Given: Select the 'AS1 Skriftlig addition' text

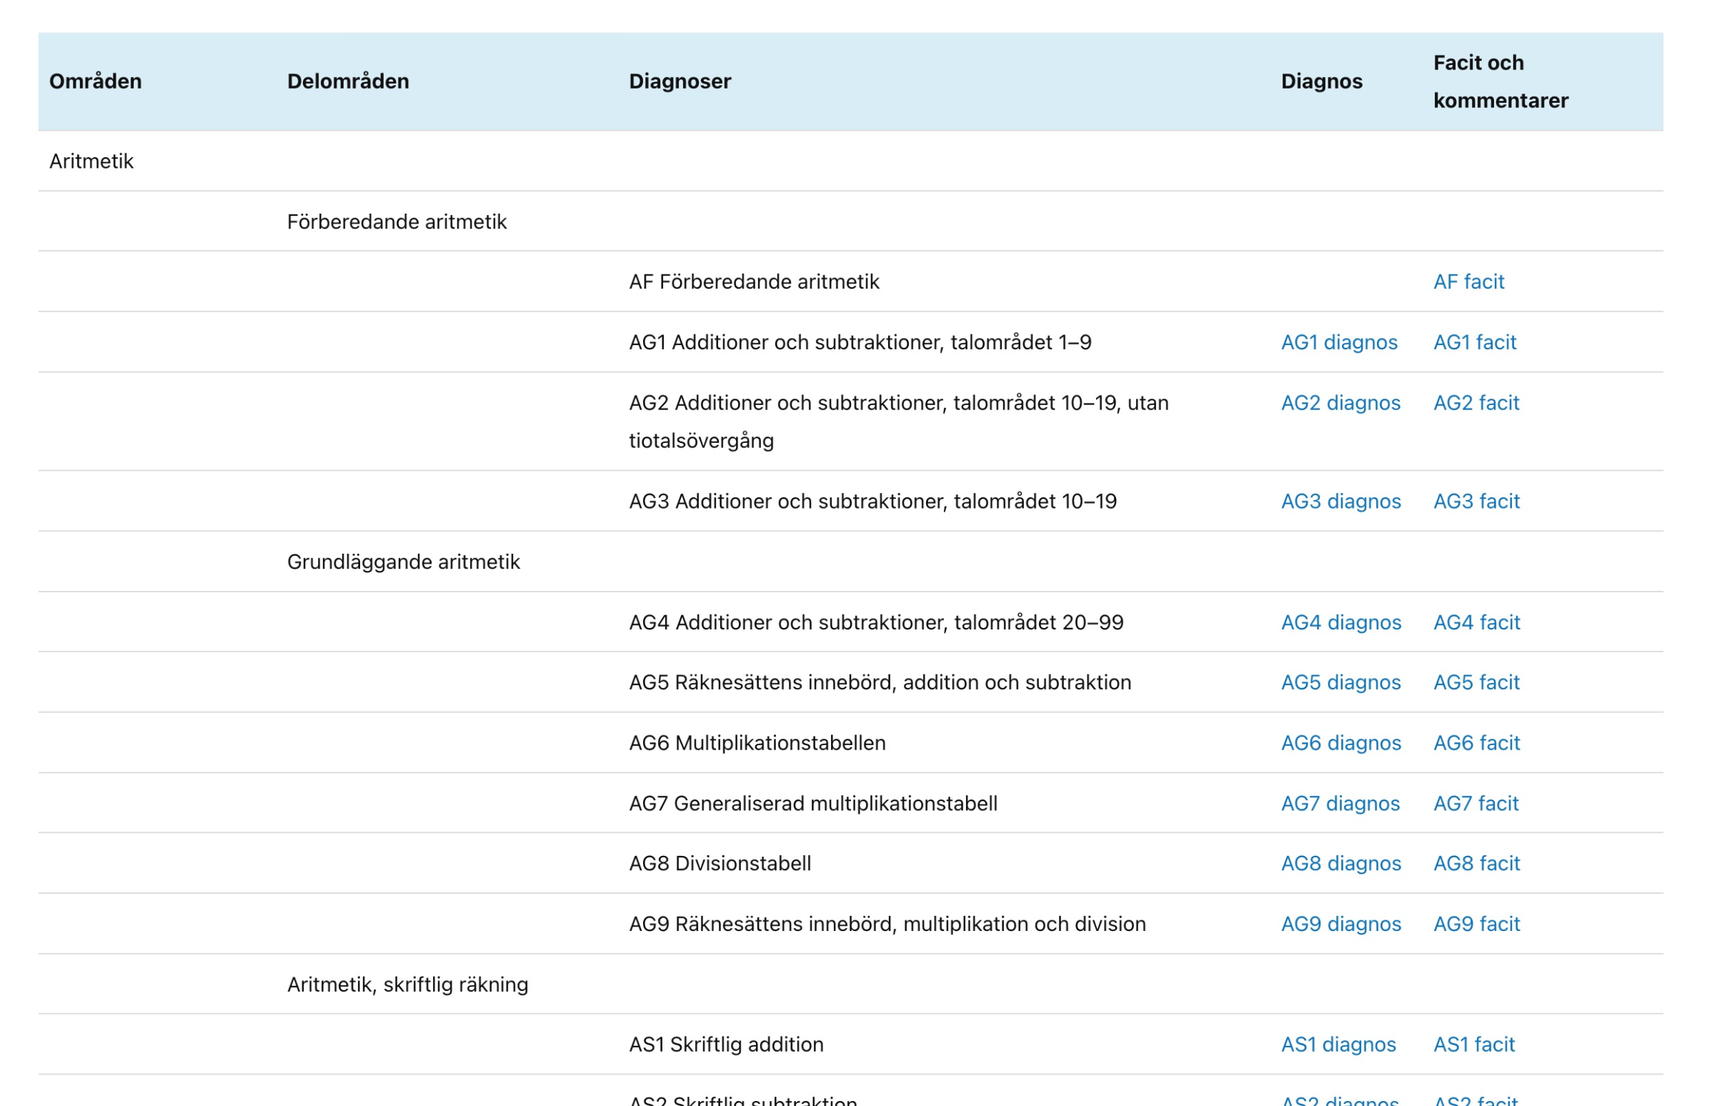Looking at the screenshot, I should point(727,1045).
